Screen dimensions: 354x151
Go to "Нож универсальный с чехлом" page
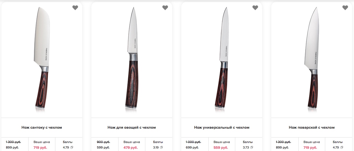222,128
